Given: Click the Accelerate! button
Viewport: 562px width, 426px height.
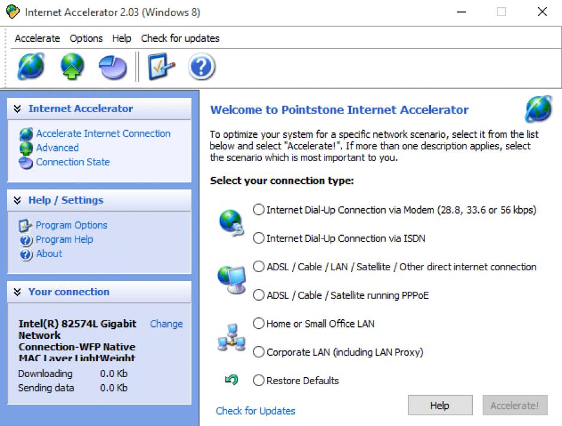Looking at the screenshot, I should coord(515,405).
